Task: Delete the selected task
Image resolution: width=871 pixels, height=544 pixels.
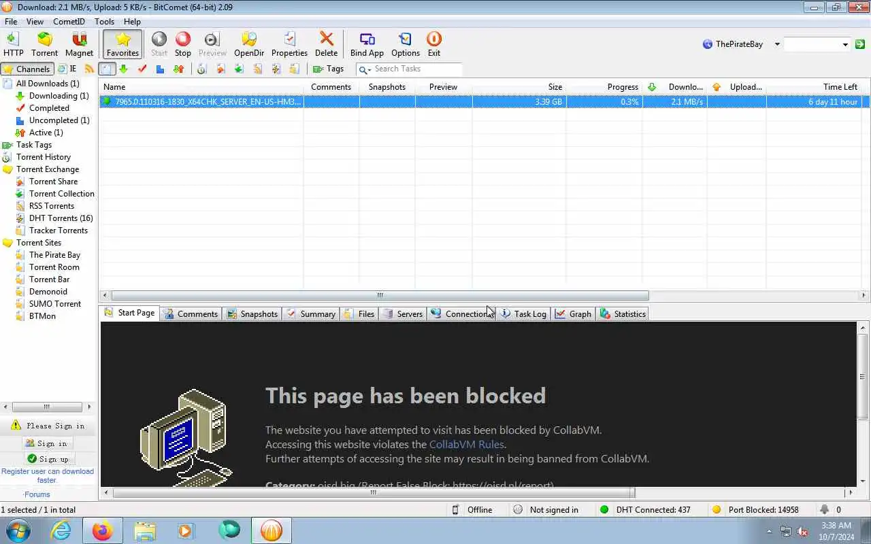Action: click(326, 45)
